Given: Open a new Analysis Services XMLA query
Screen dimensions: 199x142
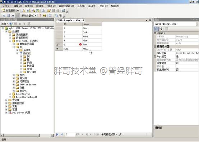Looking at the screenshot, I should [38, 11].
